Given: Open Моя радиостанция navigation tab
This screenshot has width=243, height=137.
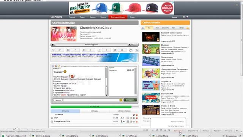Looking at the screenshot, I should coord(118,17).
